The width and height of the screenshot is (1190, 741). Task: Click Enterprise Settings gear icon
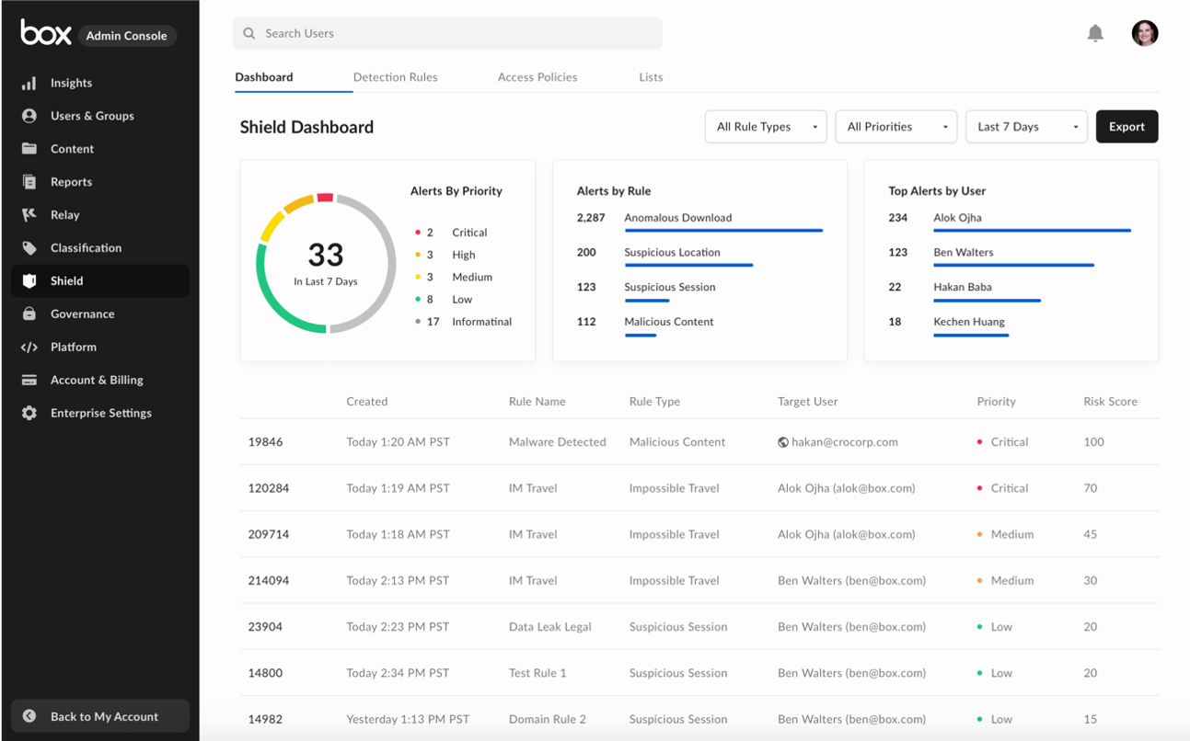(29, 414)
